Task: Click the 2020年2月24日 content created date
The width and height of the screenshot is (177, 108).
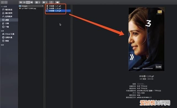Action: tap(149, 91)
